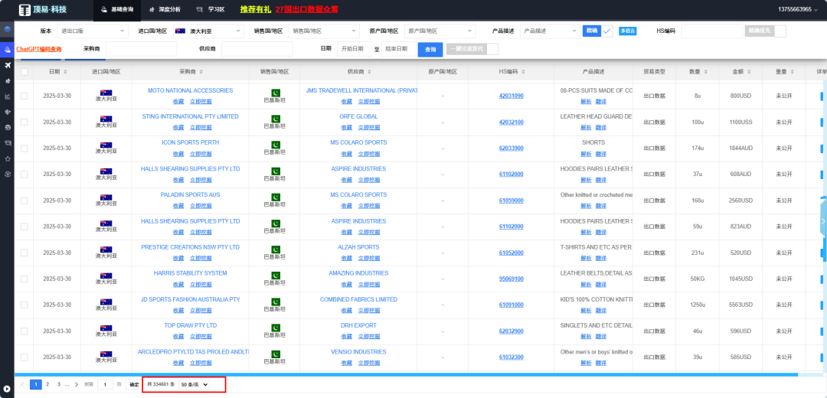The width and height of the screenshot is (827, 398).
Task: Open the 结束日期 date field
Action: coord(398,49)
